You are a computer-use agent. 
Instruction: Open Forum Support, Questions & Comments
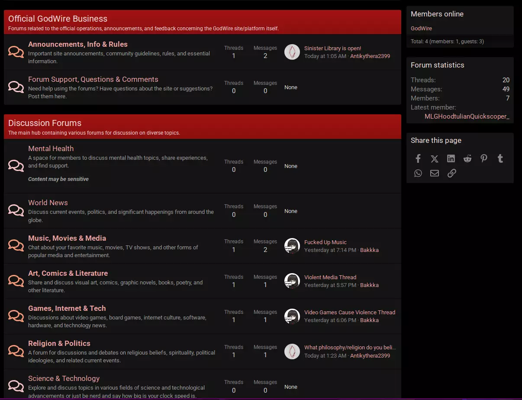coord(93,79)
